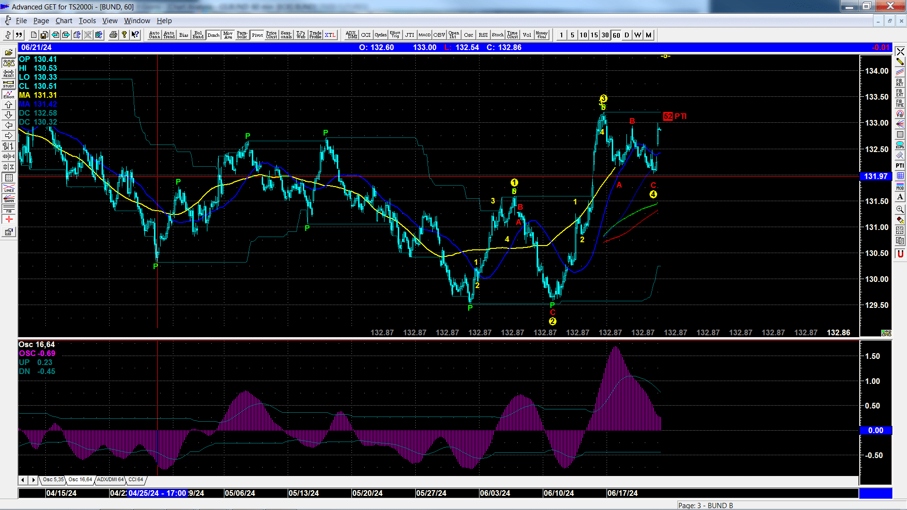907x510 pixels.
Task: Toggle the Bias study button
Action: [184, 35]
